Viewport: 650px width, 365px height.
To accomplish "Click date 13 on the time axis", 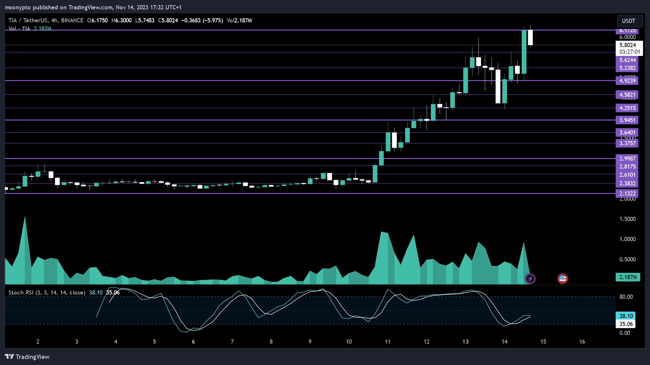I will [x=465, y=342].
